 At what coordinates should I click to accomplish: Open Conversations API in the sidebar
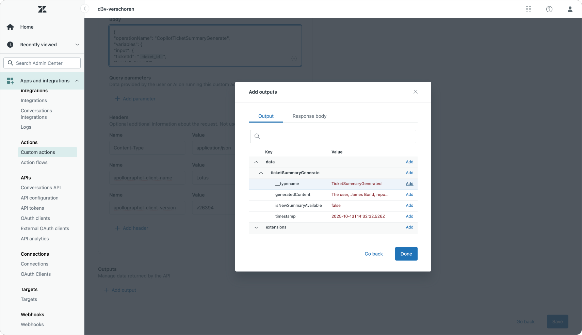pyautogui.click(x=41, y=188)
